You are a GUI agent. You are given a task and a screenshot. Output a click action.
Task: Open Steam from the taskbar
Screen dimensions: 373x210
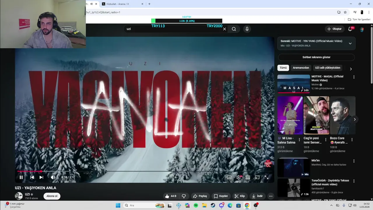point(213,205)
